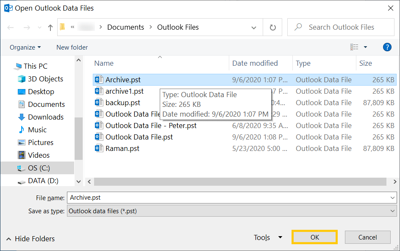Click the back navigation arrow
Viewport: 400px width, 251px height.
click(x=11, y=27)
